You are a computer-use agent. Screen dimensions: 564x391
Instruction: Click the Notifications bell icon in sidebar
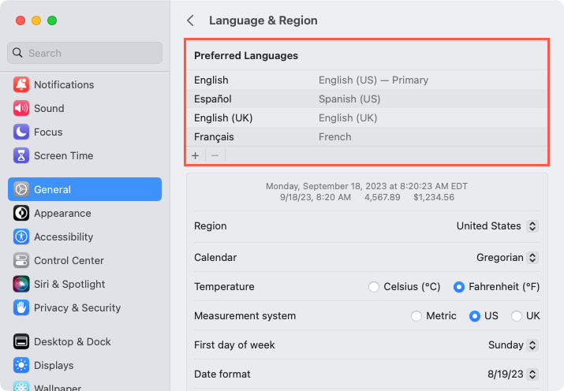(x=21, y=84)
